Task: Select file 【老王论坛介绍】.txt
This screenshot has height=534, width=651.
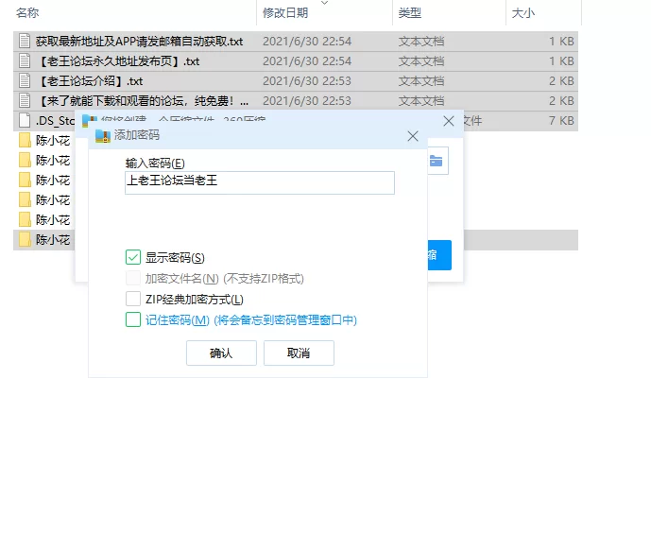Action: click(x=296, y=81)
